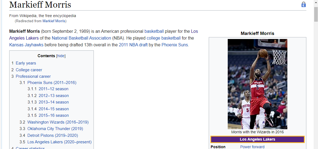
Task: Jump to Professional career section
Action: [33, 76]
